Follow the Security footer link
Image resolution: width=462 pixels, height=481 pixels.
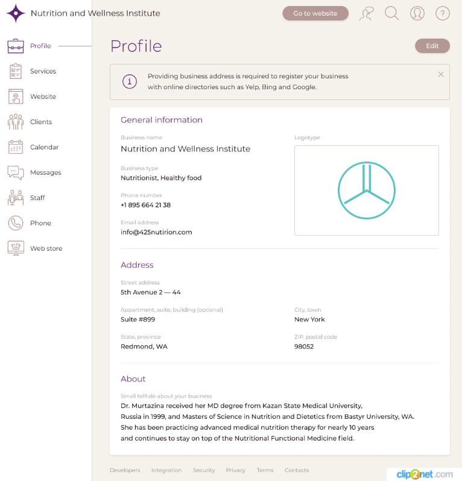[204, 470]
